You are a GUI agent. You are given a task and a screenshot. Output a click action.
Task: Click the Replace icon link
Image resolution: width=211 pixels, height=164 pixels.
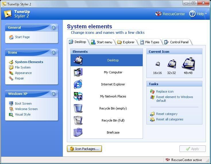pos(164,91)
